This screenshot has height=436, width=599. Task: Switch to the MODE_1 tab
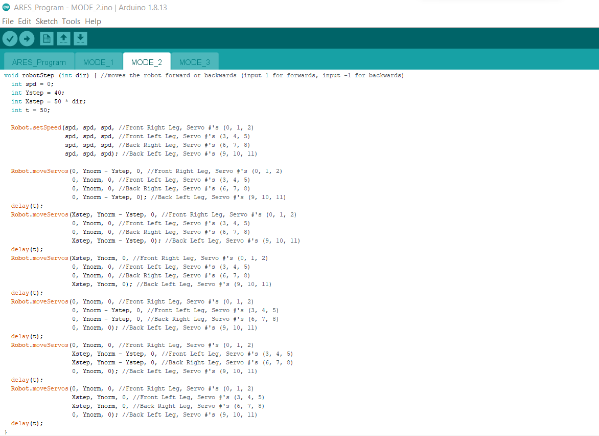98,61
